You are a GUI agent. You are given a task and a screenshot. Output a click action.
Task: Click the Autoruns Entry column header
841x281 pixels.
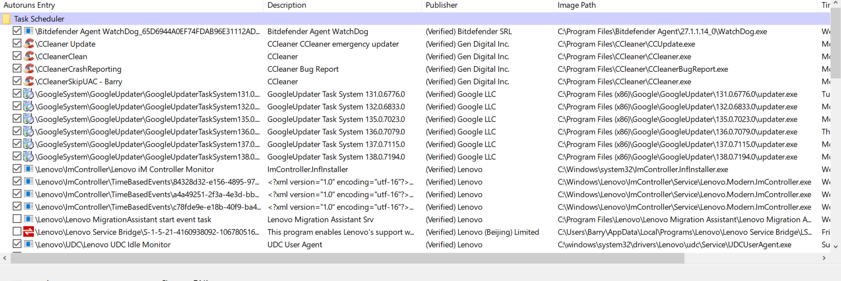pos(29,5)
